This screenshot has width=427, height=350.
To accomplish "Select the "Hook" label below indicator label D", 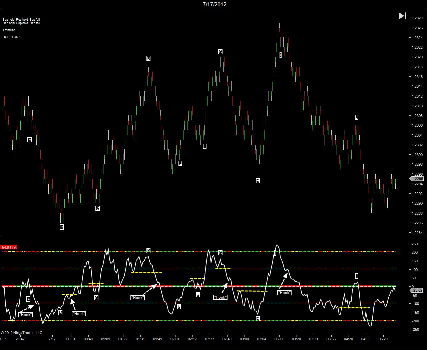I will click(x=137, y=298).
